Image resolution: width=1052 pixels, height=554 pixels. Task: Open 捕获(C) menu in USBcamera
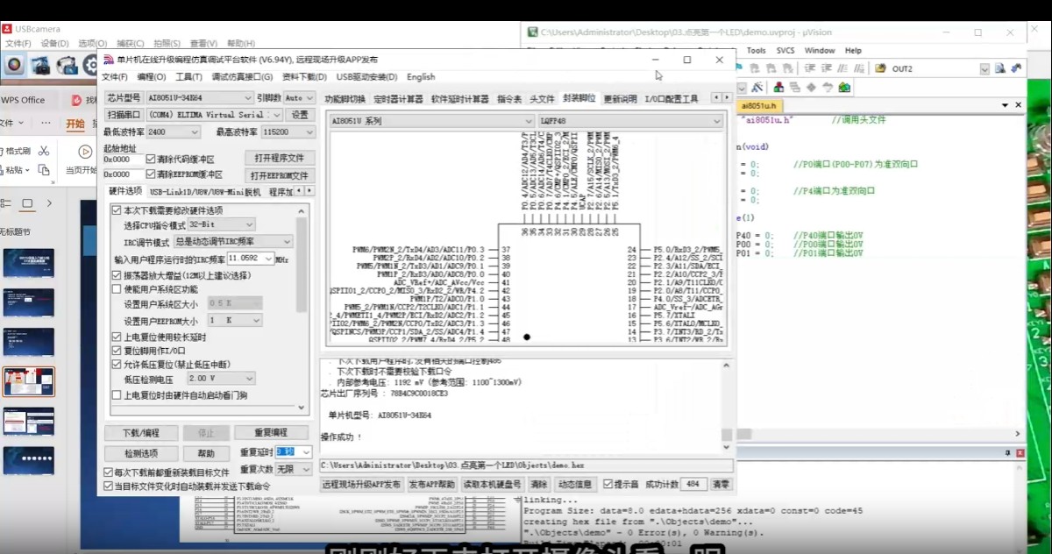(x=130, y=43)
